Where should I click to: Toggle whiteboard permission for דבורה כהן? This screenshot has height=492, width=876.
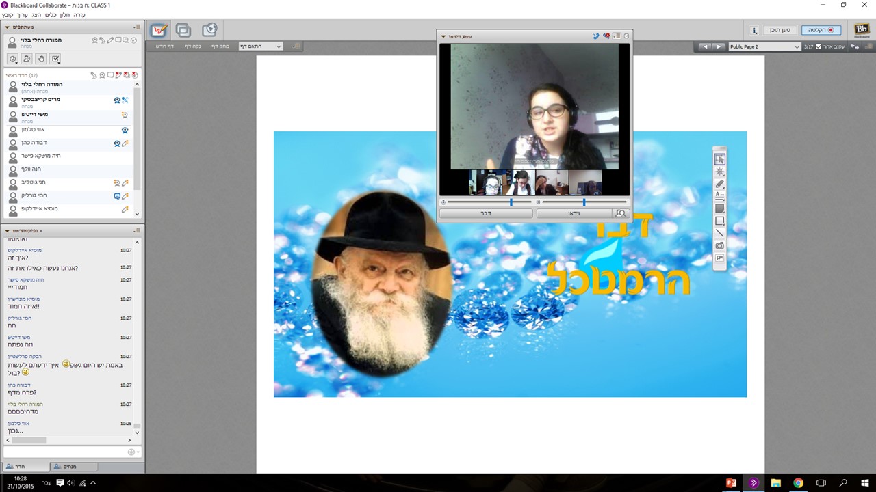(125, 143)
